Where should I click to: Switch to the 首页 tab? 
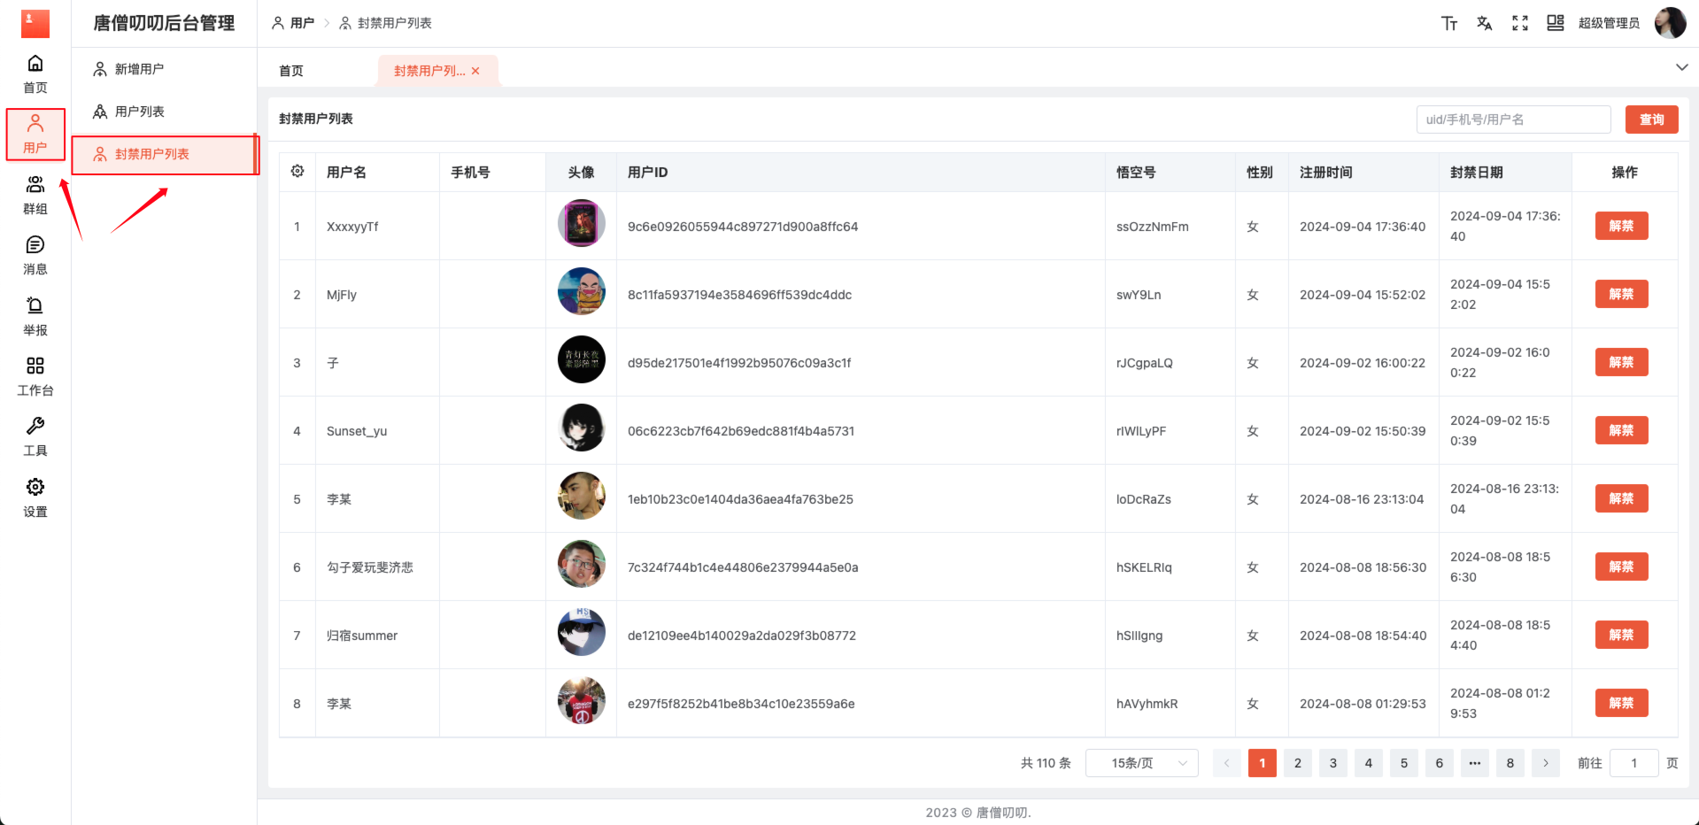pos(290,70)
